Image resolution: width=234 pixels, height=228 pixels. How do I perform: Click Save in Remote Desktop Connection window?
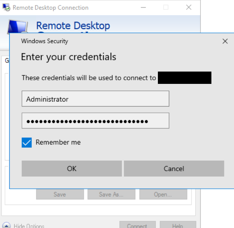point(60,194)
